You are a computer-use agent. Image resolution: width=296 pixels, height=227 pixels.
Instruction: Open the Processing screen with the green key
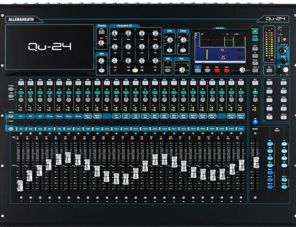click(255, 32)
